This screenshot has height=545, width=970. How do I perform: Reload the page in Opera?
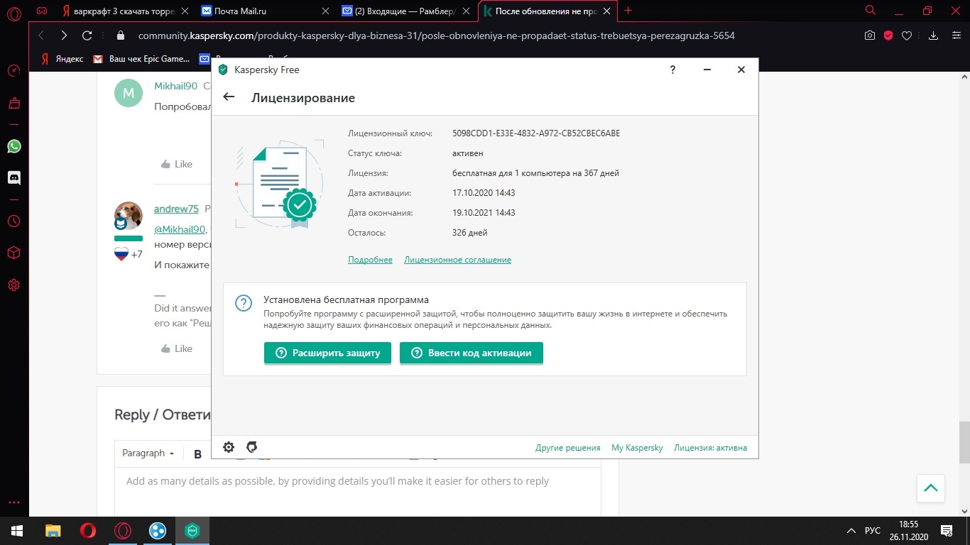(x=87, y=35)
